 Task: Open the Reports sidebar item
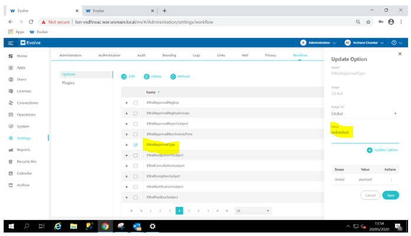(23, 150)
